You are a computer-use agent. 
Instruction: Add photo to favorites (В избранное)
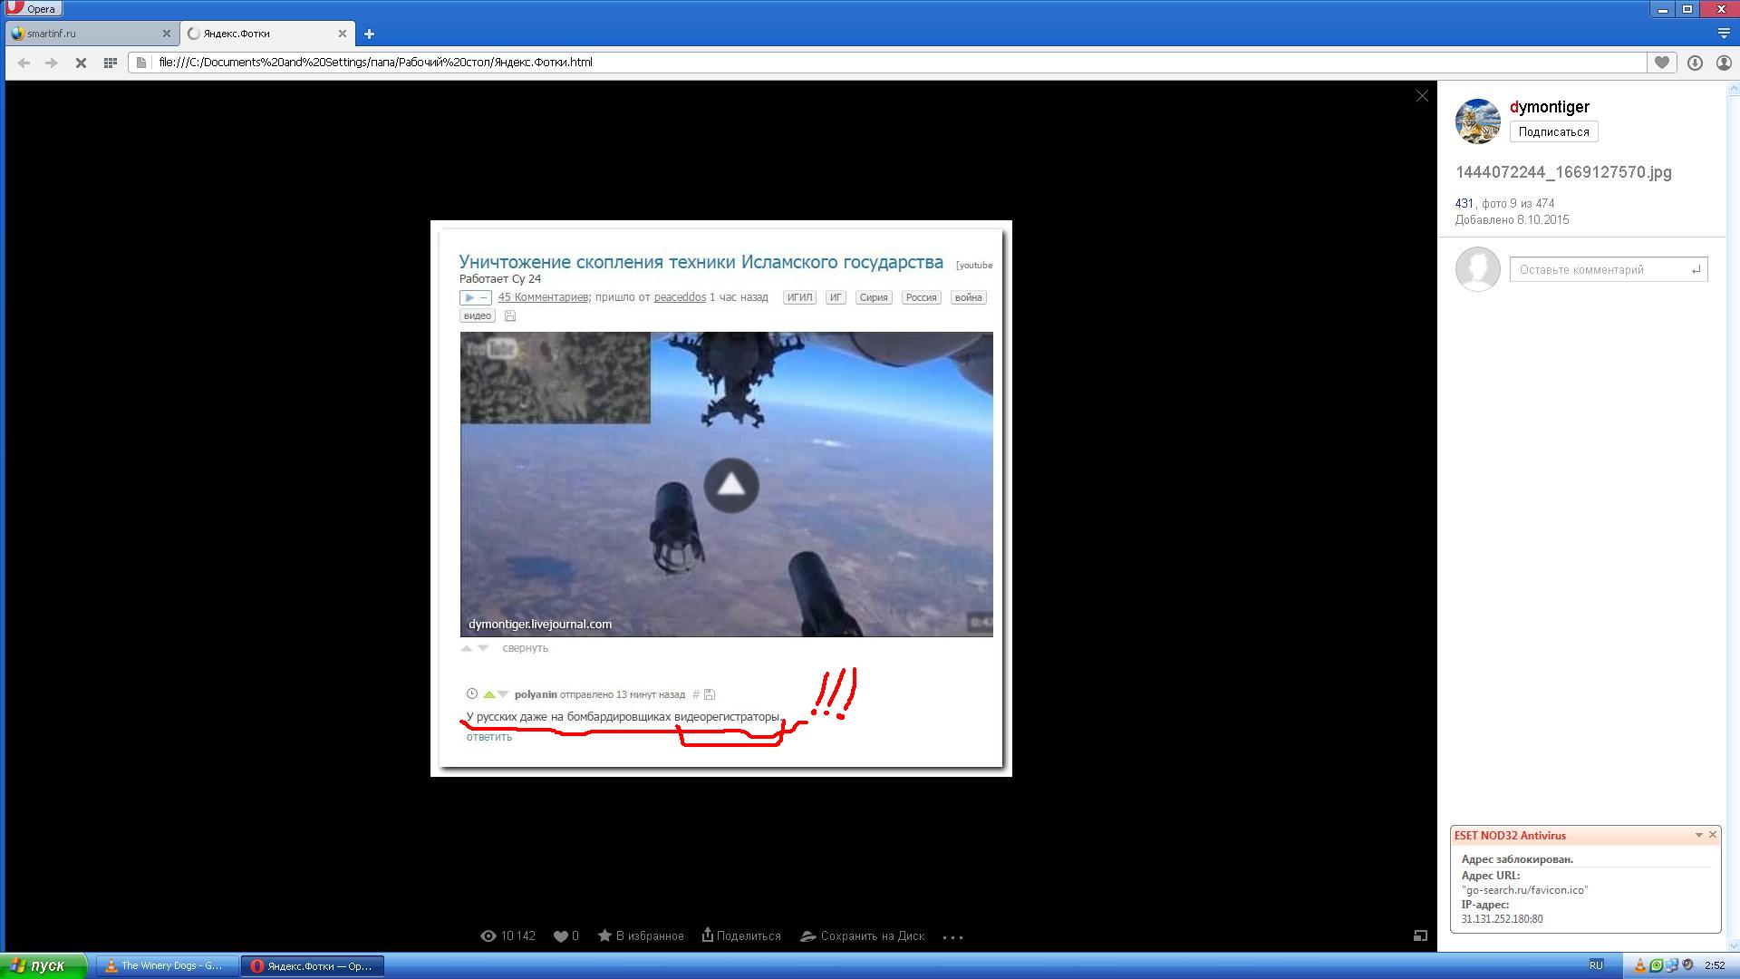point(641,935)
